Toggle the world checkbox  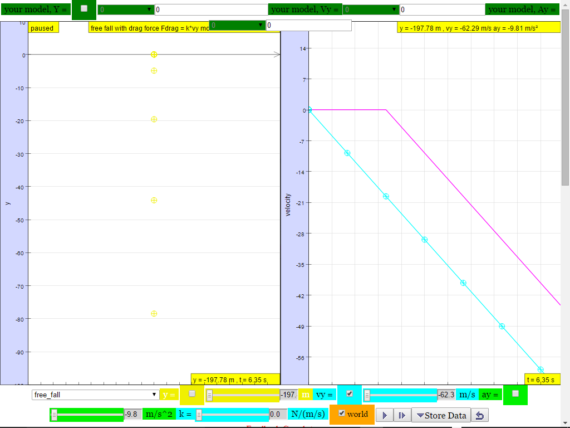pyautogui.click(x=342, y=413)
